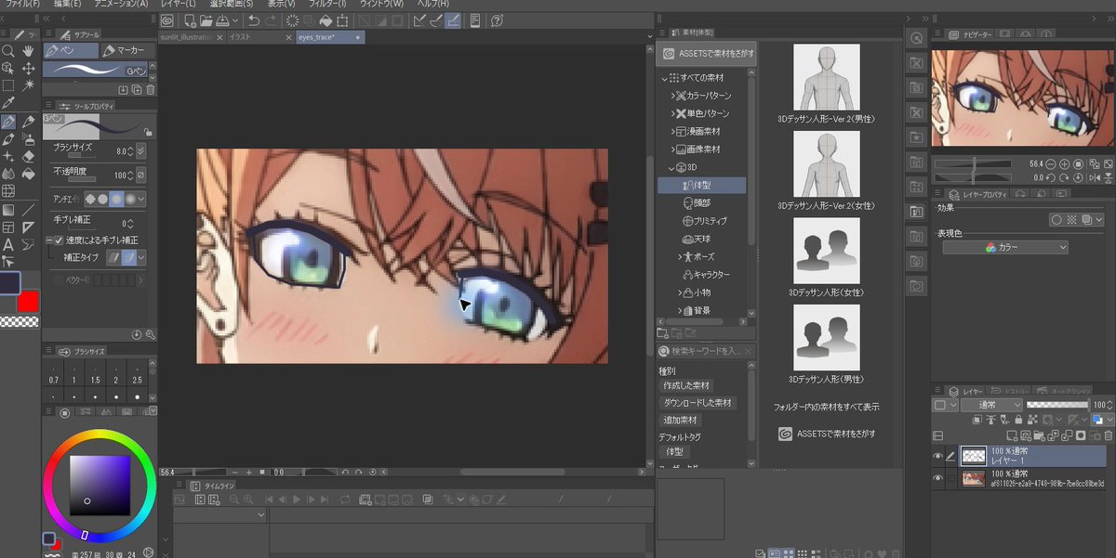Select the Fill bucket tool
The height and width of the screenshot is (558, 1116).
28,174
